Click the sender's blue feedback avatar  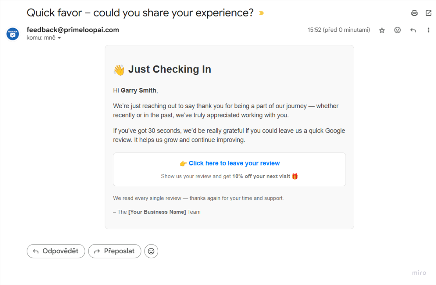tap(13, 34)
